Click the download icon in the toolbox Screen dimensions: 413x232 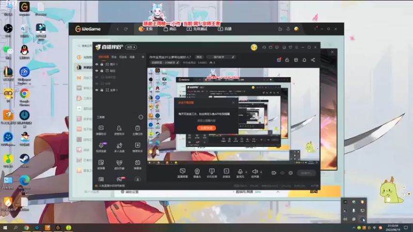coord(137,179)
